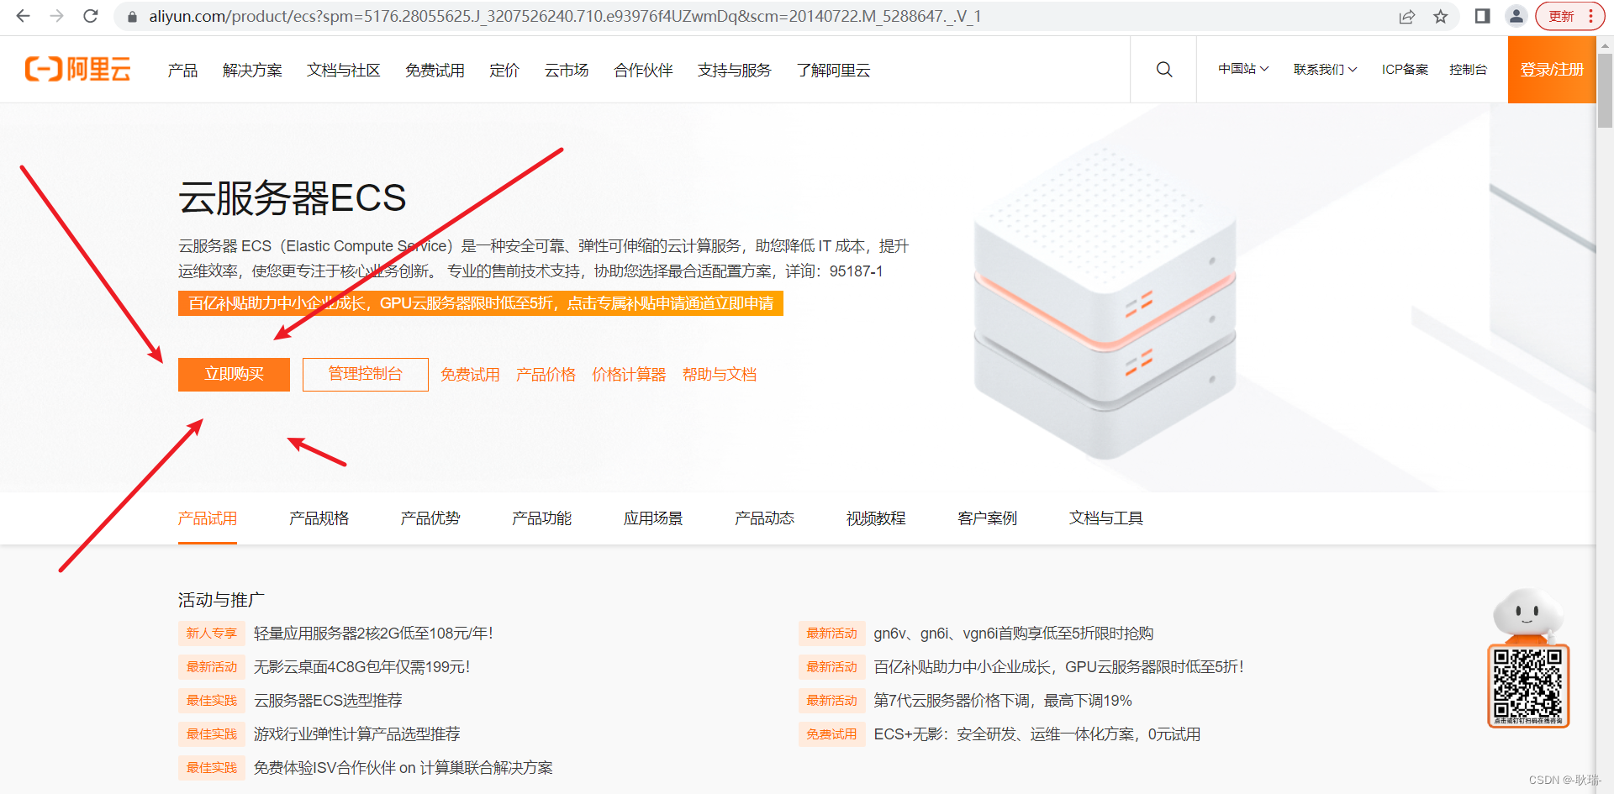The image size is (1614, 794).
Task: Switch to the 产品优势 tab
Action: (430, 518)
